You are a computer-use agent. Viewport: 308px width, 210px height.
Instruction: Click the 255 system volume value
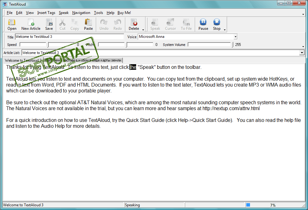238,45
